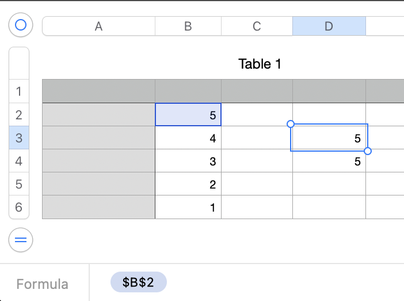Click cell D4 containing 5

coord(329,161)
